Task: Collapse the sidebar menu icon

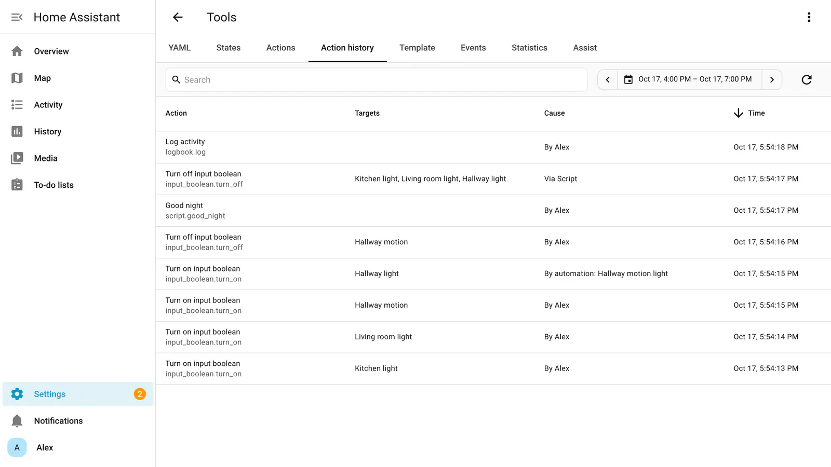Action: point(17,17)
